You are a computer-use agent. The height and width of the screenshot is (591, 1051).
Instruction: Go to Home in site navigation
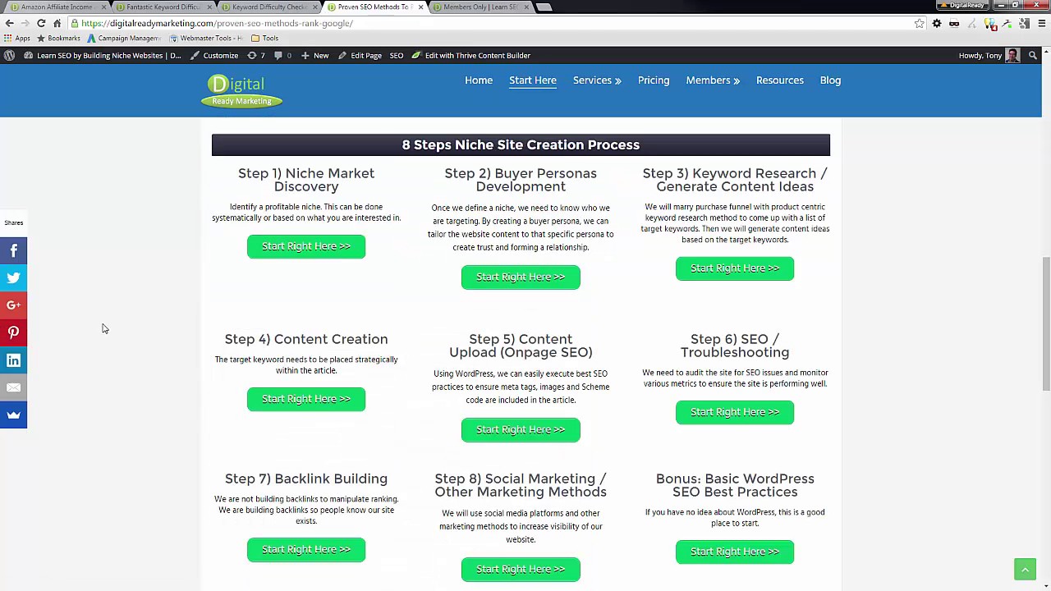pos(479,80)
